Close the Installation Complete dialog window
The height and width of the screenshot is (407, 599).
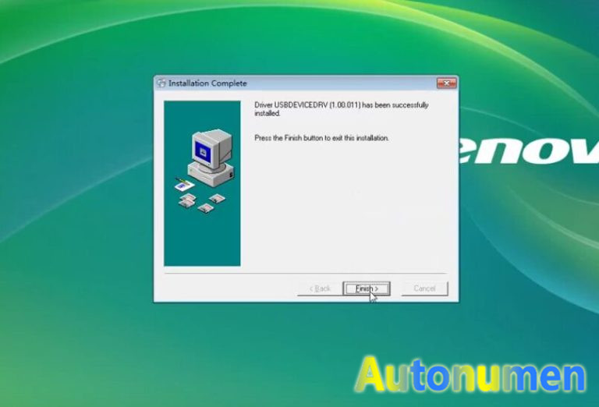pyautogui.click(x=446, y=83)
